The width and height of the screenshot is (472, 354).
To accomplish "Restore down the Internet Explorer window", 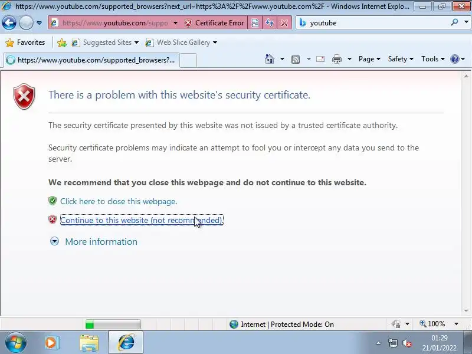I will click(x=441, y=6).
